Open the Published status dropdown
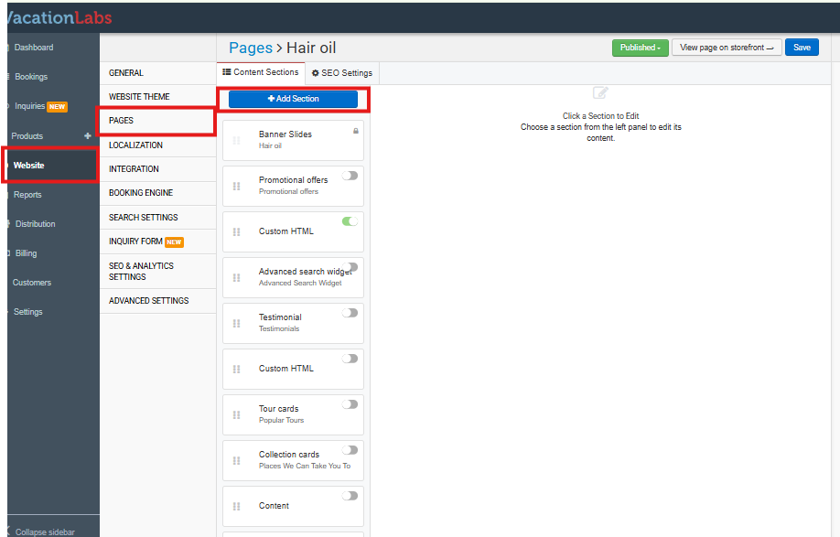The width and height of the screenshot is (840, 537). [638, 48]
